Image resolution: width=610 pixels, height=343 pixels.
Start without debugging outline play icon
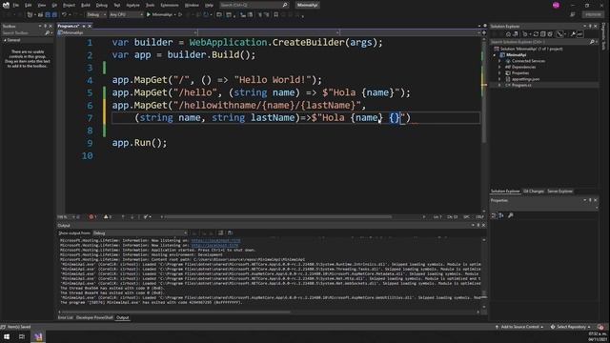[x=180, y=15]
